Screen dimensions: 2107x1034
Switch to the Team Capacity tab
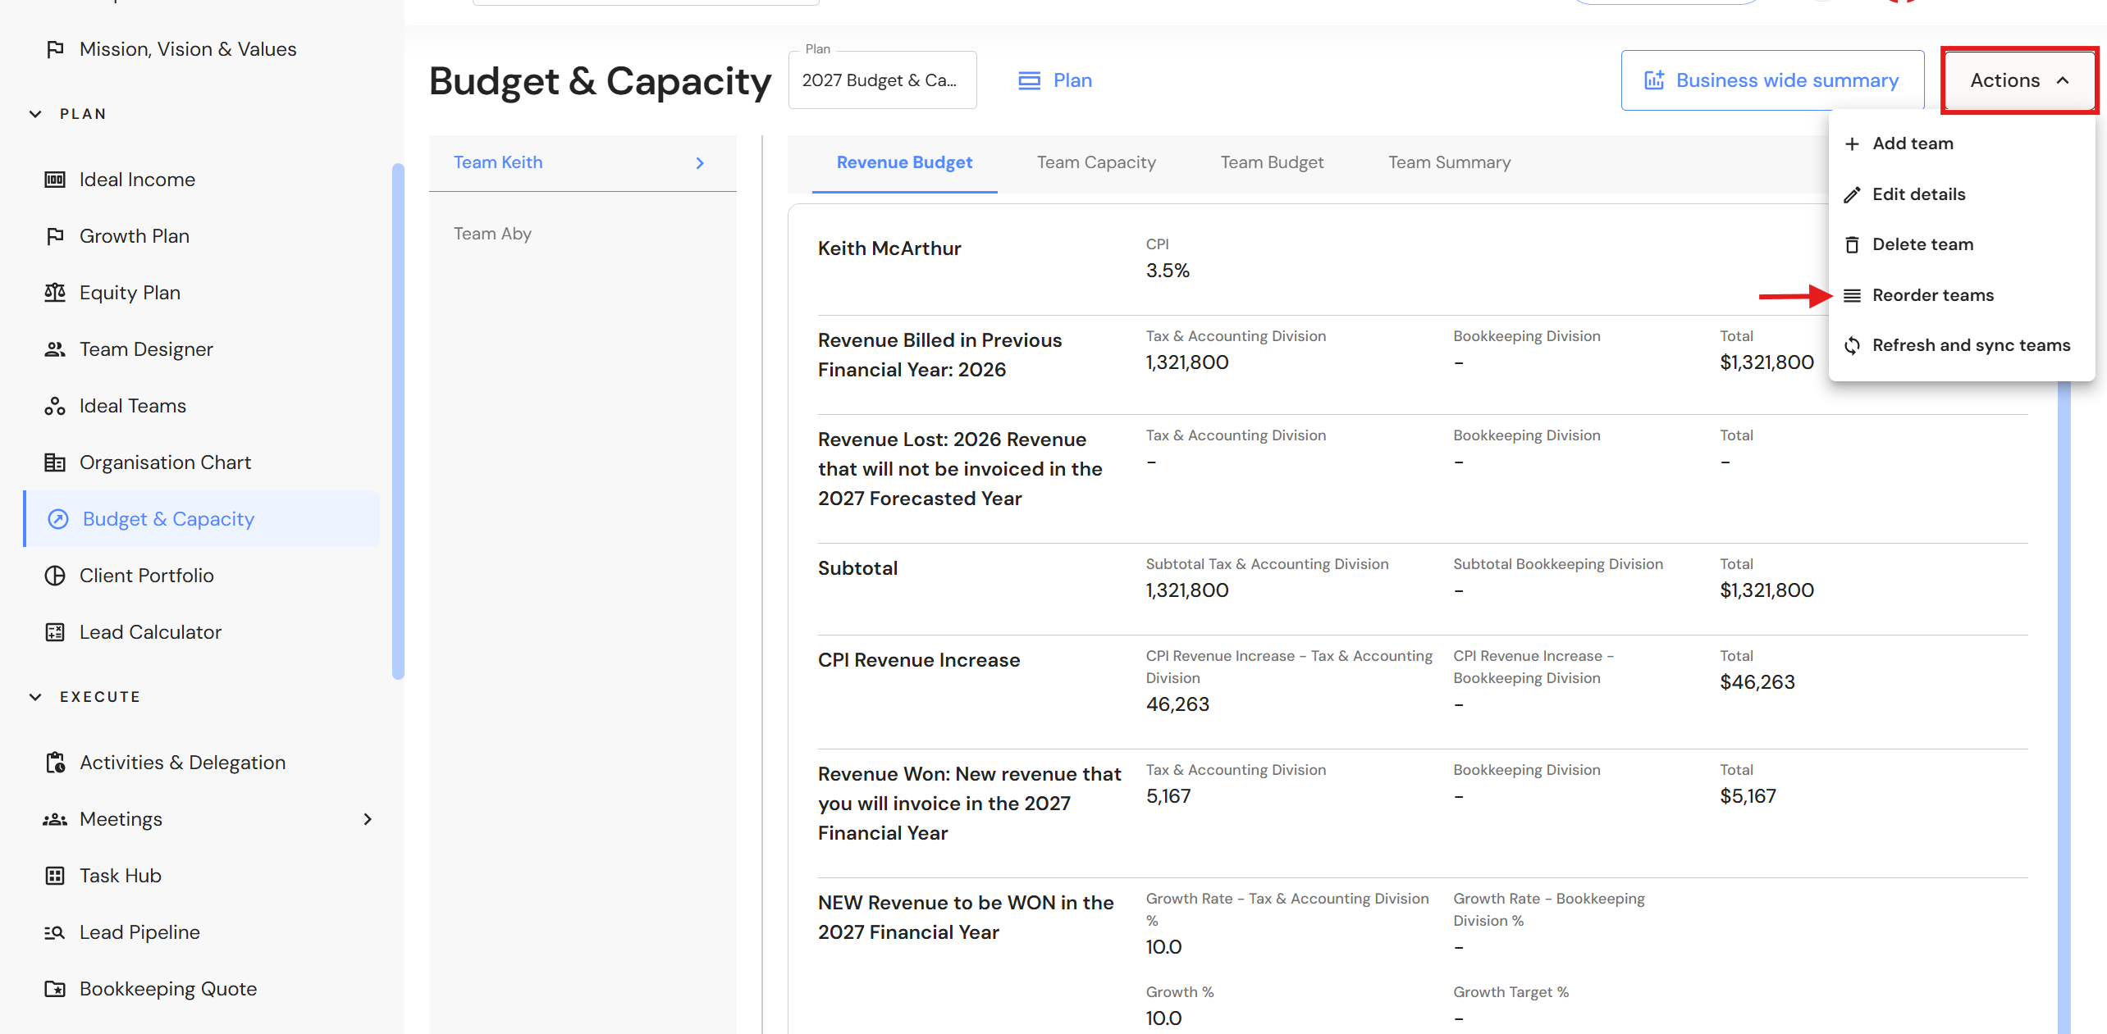point(1096,163)
